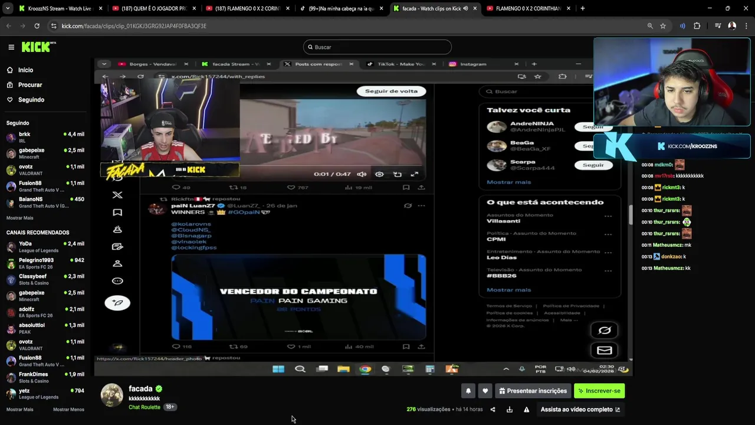Open the tab search dropdown chevron
The width and height of the screenshot is (755, 425).
point(7,8)
